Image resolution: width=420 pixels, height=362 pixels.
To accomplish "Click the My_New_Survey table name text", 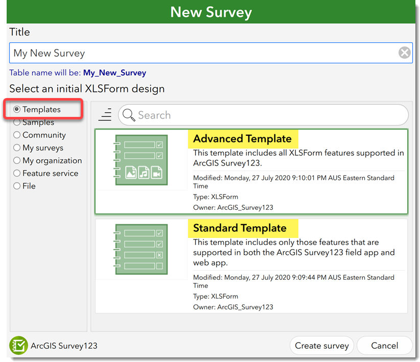I will coord(114,73).
